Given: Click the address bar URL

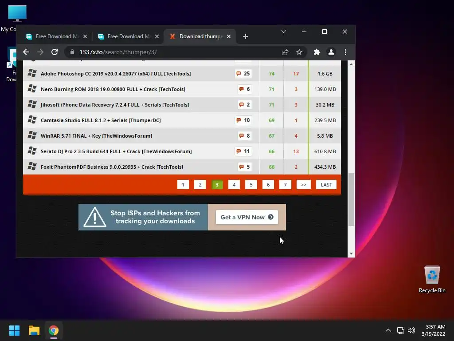Looking at the screenshot, I should (118, 52).
